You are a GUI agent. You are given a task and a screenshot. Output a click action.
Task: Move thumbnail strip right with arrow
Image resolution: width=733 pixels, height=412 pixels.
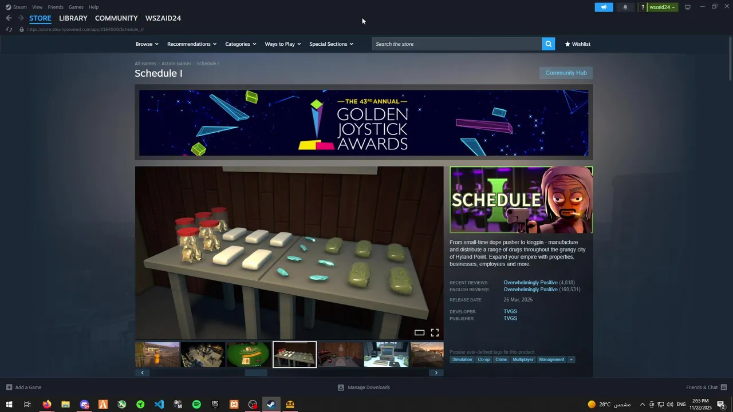(436, 373)
